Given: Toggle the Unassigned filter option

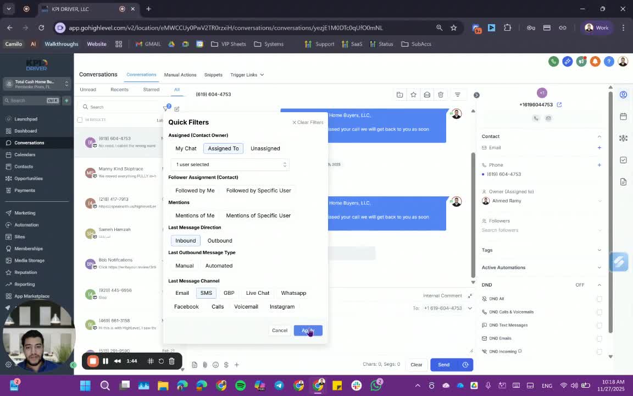Looking at the screenshot, I should click(x=265, y=148).
